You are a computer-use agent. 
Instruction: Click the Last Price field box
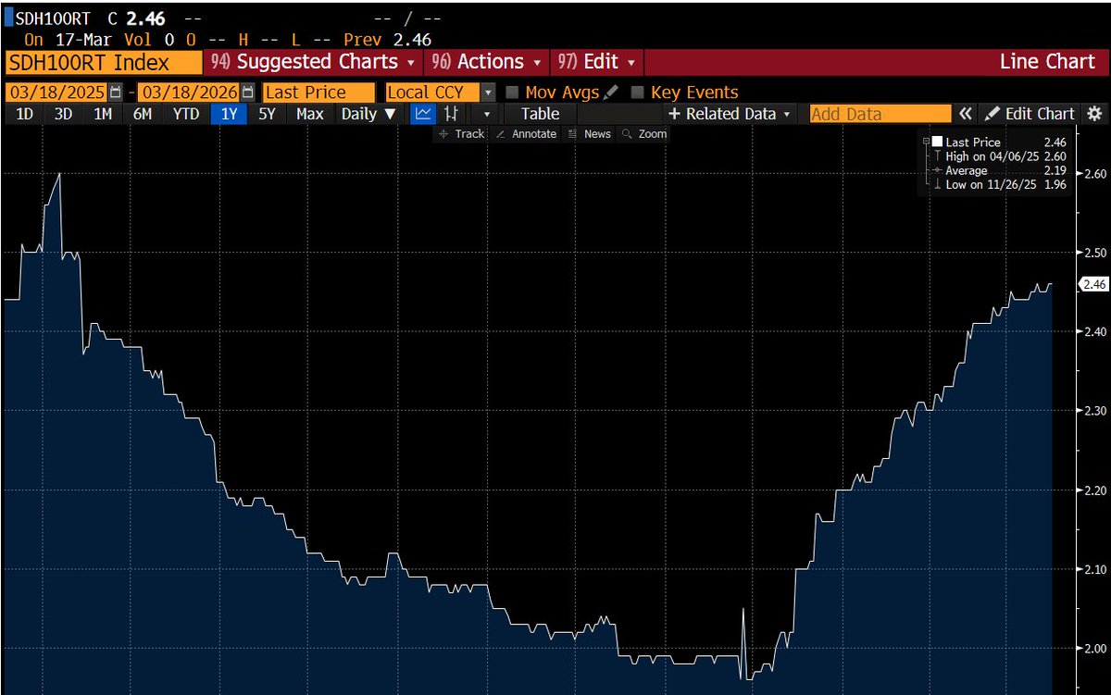pos(319,93)
